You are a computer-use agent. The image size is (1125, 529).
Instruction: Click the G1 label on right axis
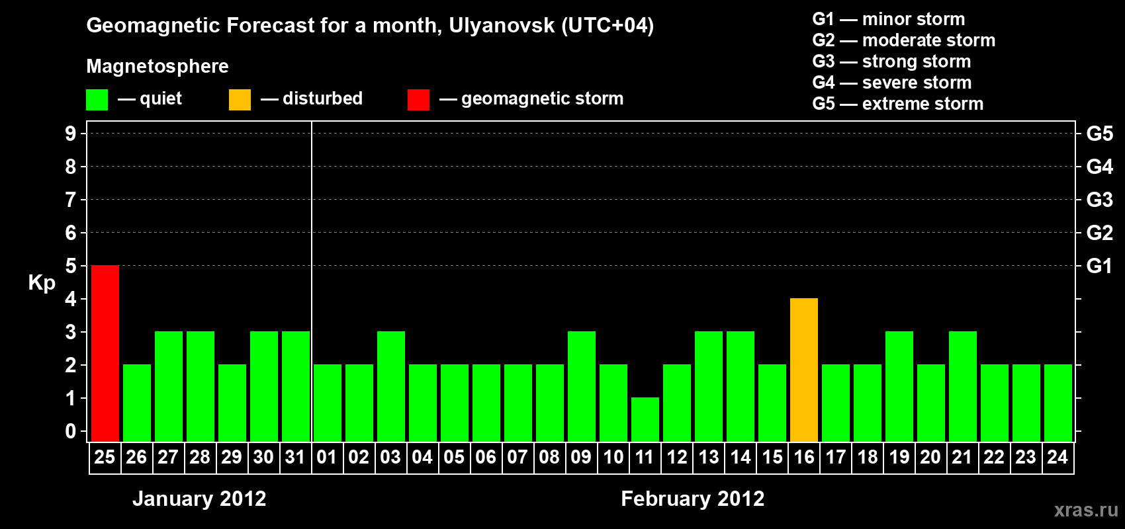click(x=1100, y=266)
